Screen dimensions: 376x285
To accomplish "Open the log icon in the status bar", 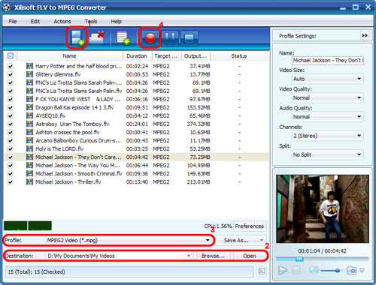I will (x=262, y=271).
